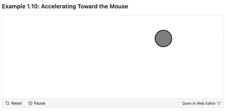Select the Example 1.10 heading text
This screenshot has height=111, width=226.
click(65, 6)
